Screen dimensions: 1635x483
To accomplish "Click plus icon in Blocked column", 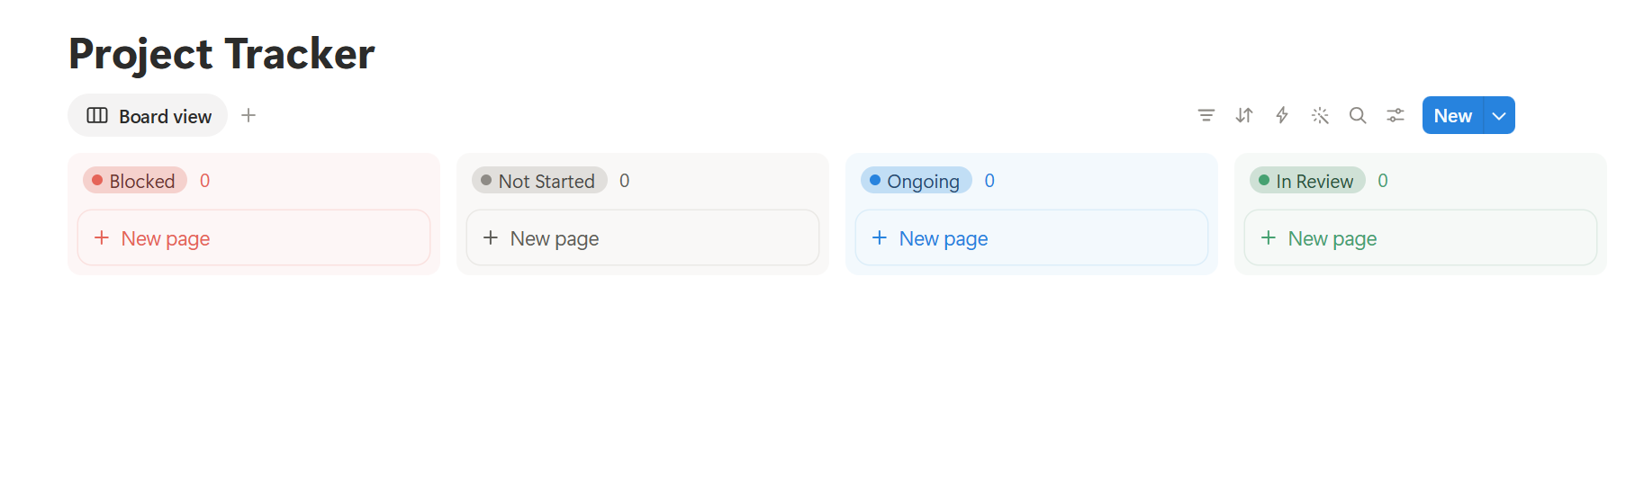I will (x=102, y=237).
